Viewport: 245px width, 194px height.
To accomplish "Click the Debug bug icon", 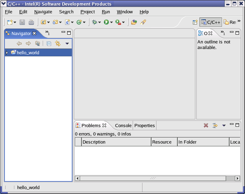I will pos(94,22).
